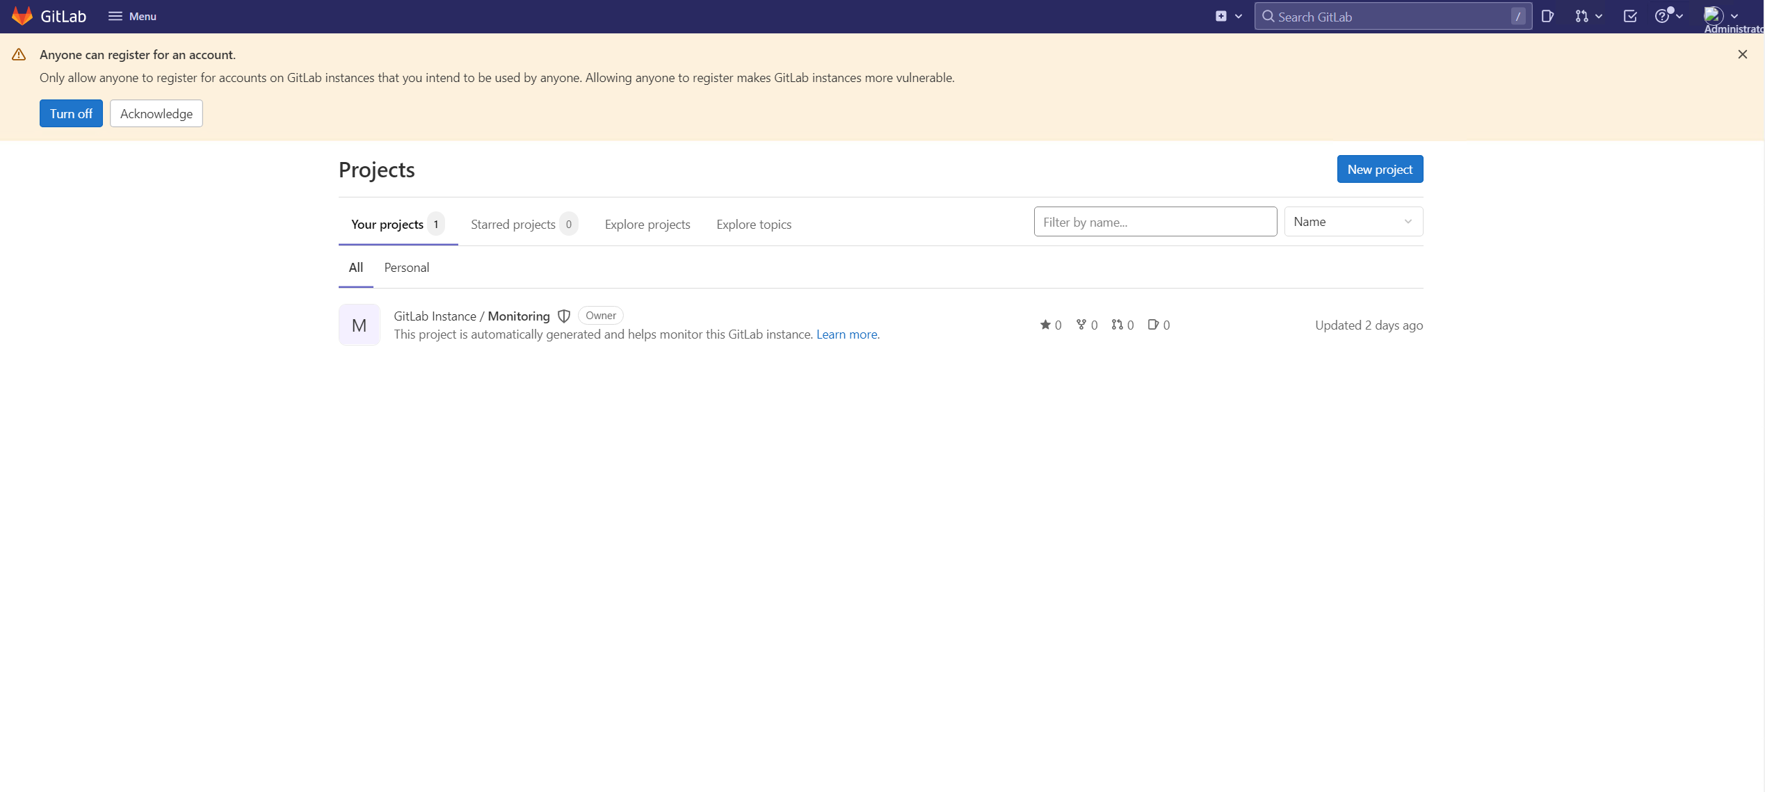Click the forks count on the Monitoring project
Image resolution: width=1765 pixels, height=792 pixels.
coord(1086,325)
